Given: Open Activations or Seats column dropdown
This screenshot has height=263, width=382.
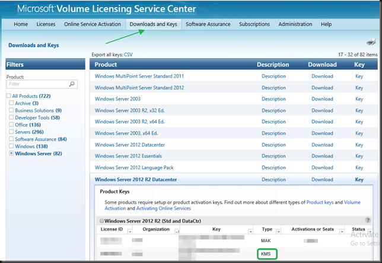Looking at the screenshot, I should click(342, 232).
